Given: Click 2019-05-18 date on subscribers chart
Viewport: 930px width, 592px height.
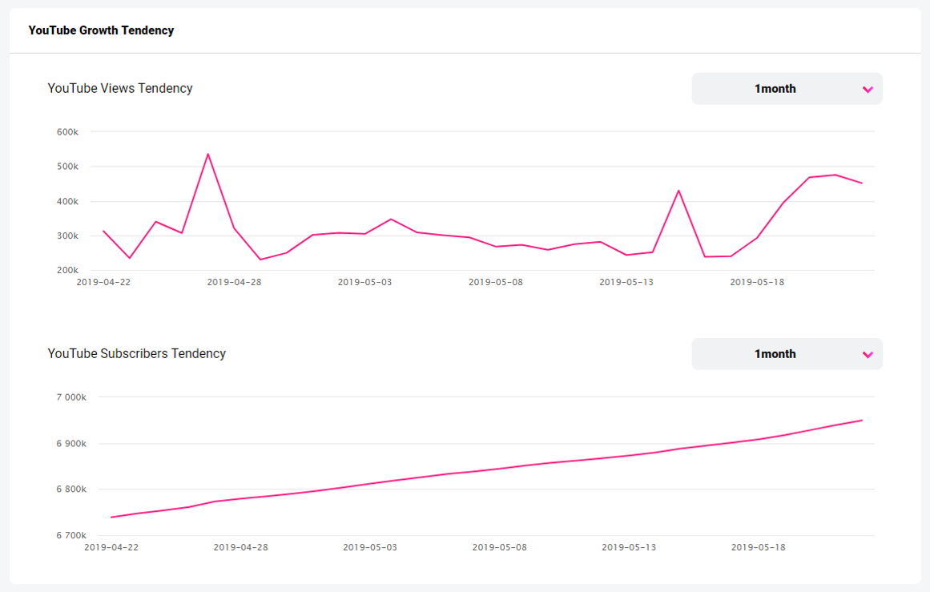Looking at the screenshot, I should pos(758,547).
